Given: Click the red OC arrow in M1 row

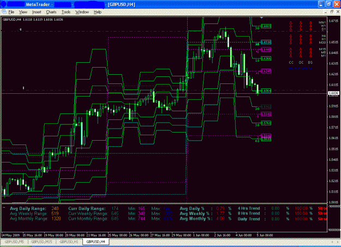Looking at the screenshot, I should [x=301, y=56].
